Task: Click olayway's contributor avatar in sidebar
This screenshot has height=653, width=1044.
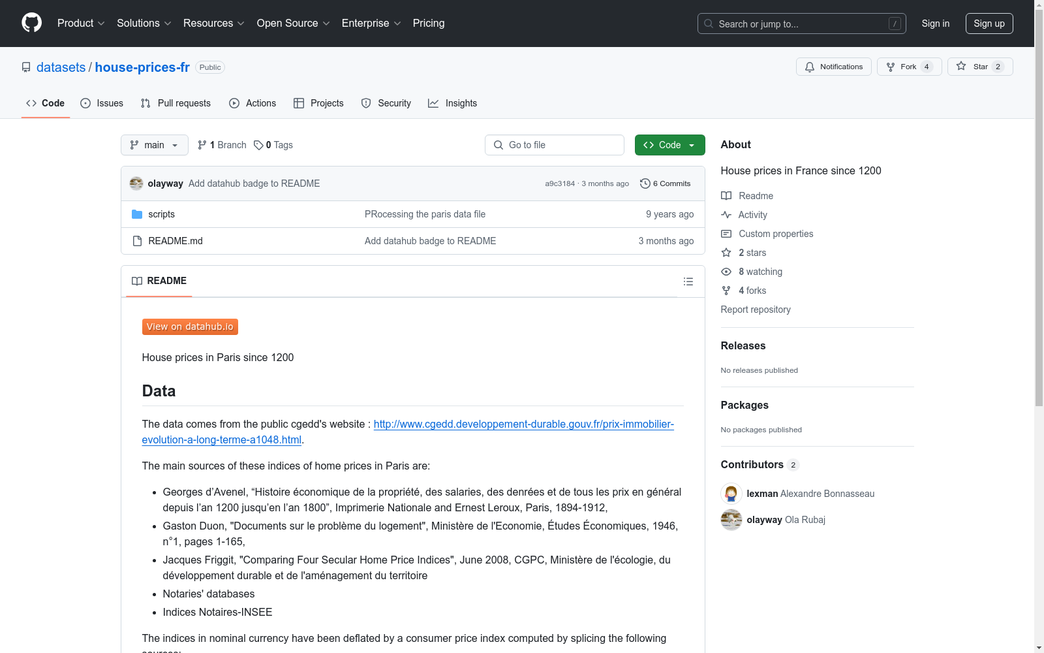Action: click(731, 520)
